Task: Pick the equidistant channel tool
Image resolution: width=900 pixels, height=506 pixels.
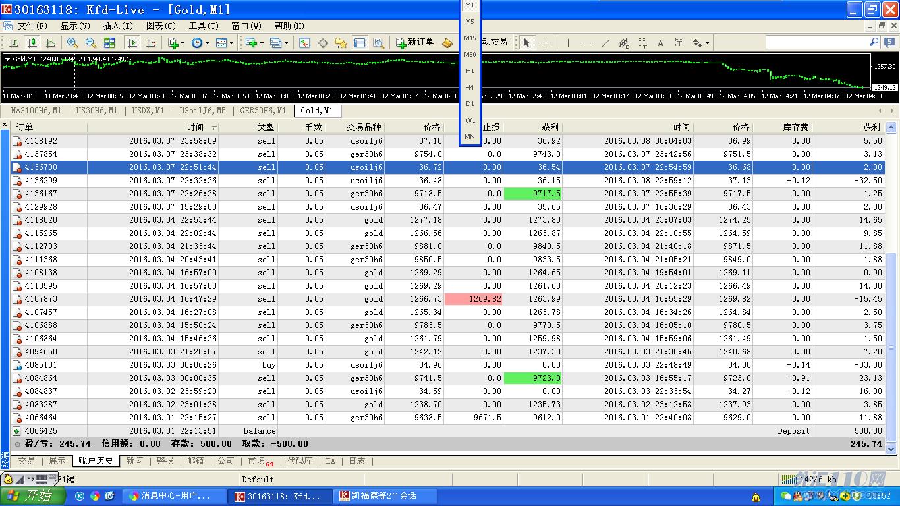Action: [x=623, y=43]
